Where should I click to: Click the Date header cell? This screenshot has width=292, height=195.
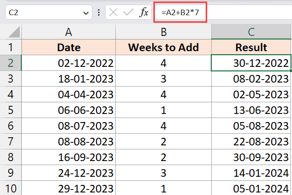[69, 47]
